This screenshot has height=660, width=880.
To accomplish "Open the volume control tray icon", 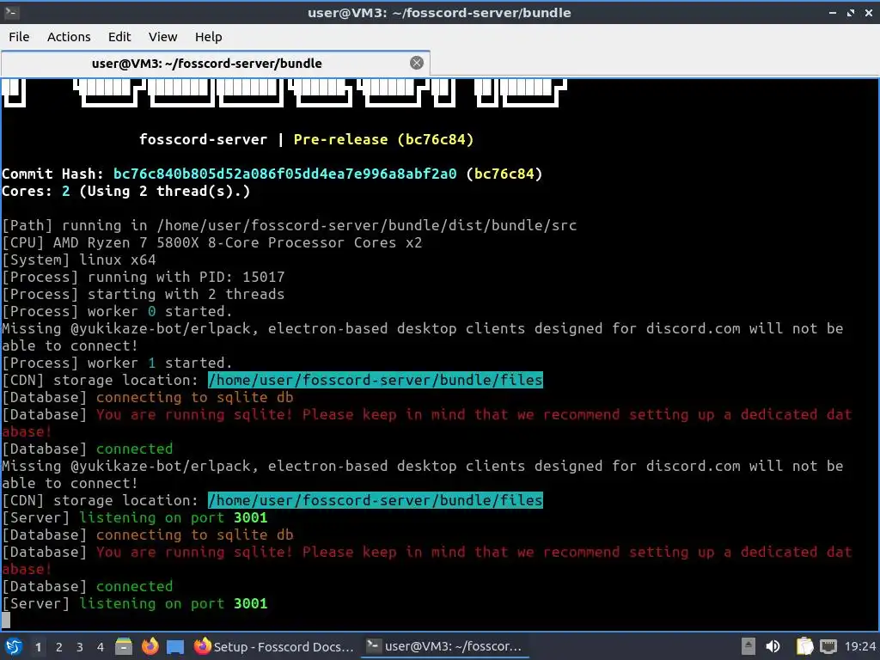I will tap(773, 646).
